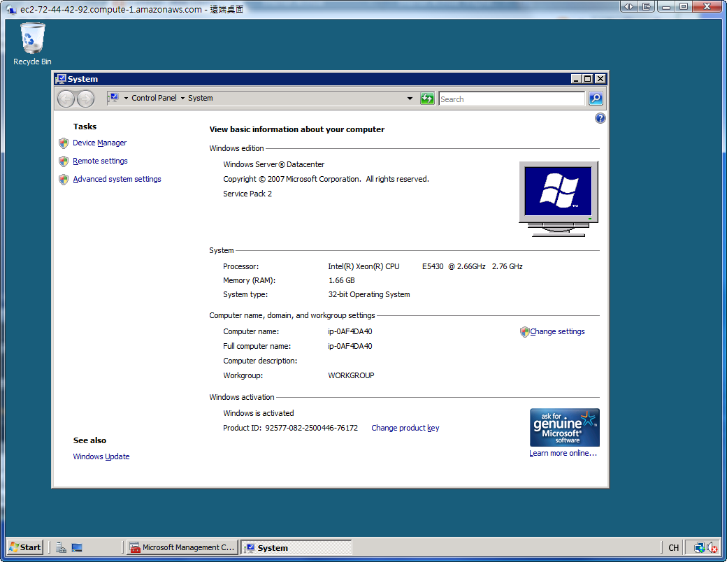Click the "Windows is activated" text
This screenshot has height=562, width=727.
point(258,413)
